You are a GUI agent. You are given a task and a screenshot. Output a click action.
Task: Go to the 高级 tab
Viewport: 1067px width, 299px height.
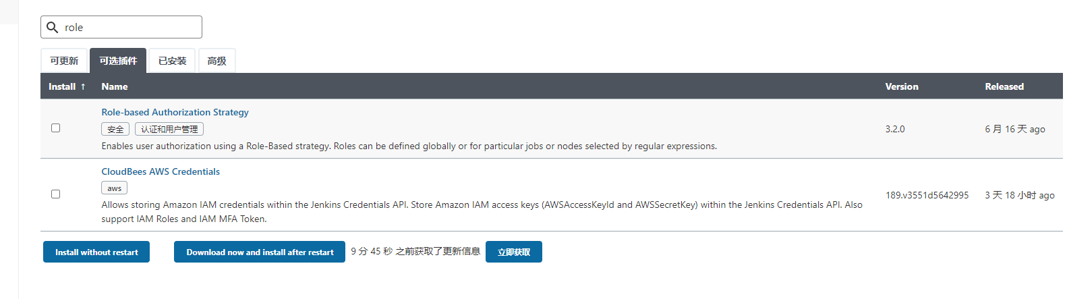(x=217, y=61)
